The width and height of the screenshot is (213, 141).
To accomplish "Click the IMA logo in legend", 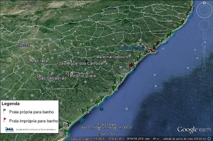I will coord(10,129).
